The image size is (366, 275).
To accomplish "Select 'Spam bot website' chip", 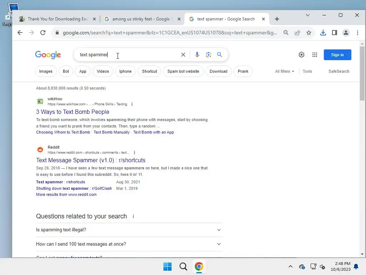I will click(x=183, y=71).
